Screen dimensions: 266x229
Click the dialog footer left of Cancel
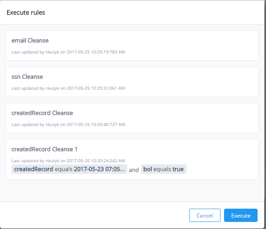pos(94,215)
